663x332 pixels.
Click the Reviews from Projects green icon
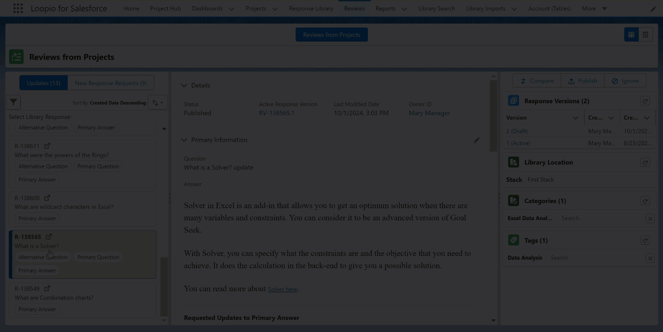coord(16,57)
